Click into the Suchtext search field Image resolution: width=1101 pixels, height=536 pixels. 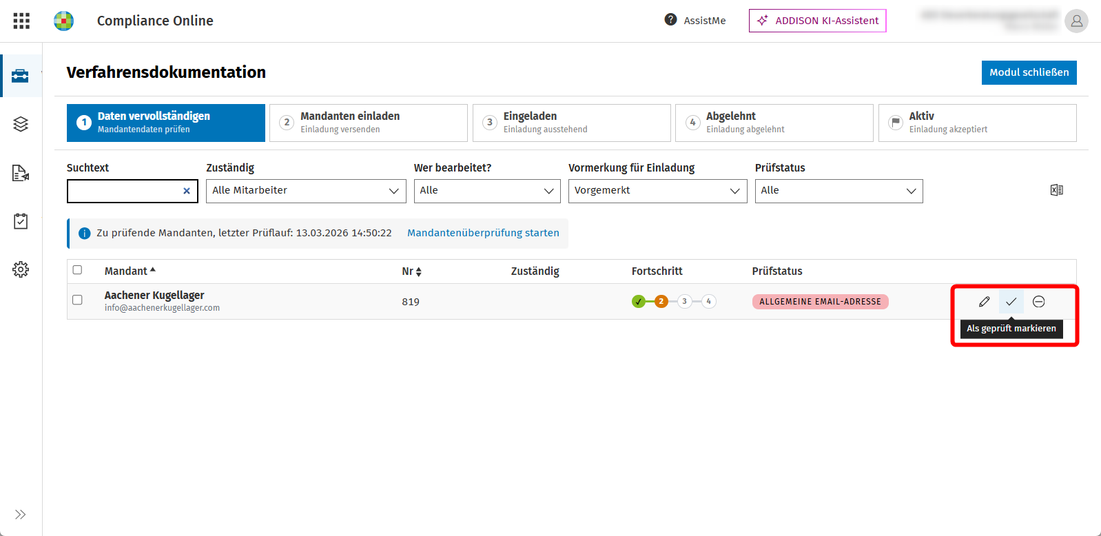pyautogui.click(x=125, y=191)
